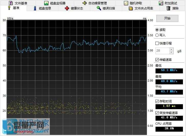Click the gB size field showing 28
186x136 pixels.
click(x=162, y=51)
